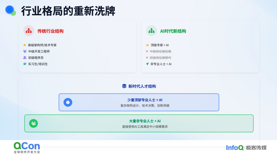Click the 大量非专业人士 + AI title
This screenshot has height=155, width=277.
click(x=145, y=121)
